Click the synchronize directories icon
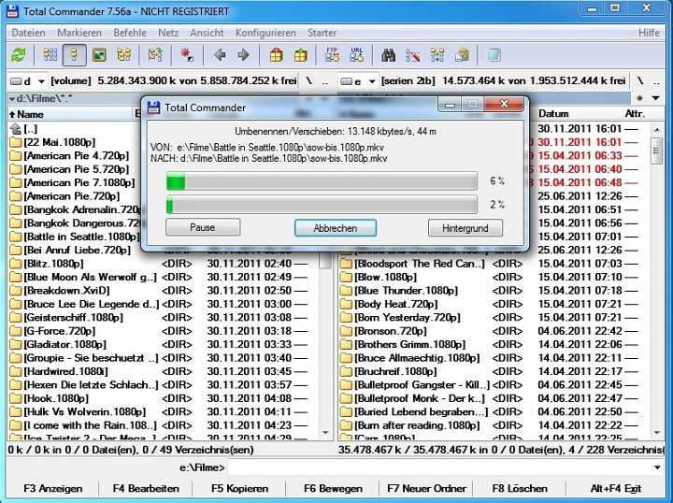Image resolution: width=673 pixels, height=503 pixels. (437, 55)
